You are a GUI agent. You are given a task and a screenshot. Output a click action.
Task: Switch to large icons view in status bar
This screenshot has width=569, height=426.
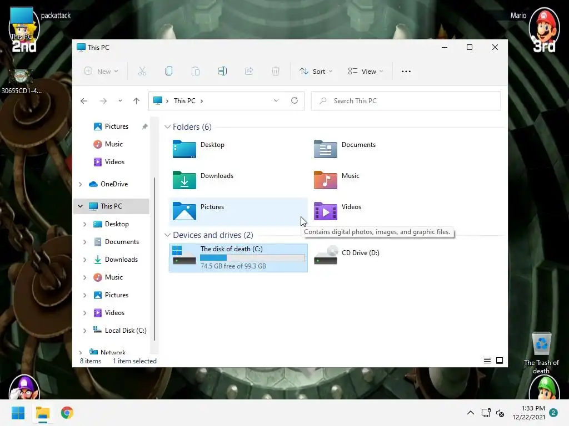[x=500, y=361]
